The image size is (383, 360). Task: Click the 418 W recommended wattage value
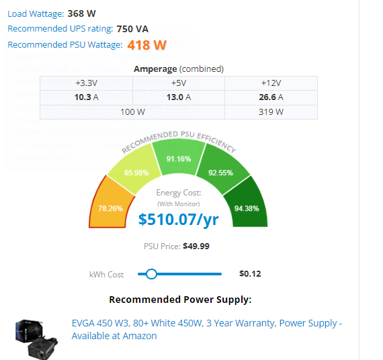[146, 45]
